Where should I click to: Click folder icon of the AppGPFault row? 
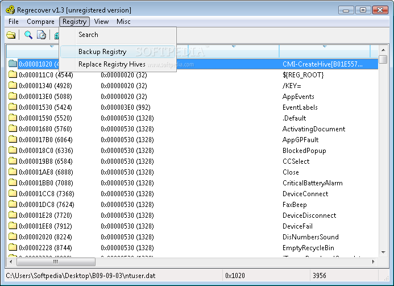pos(13,139)
